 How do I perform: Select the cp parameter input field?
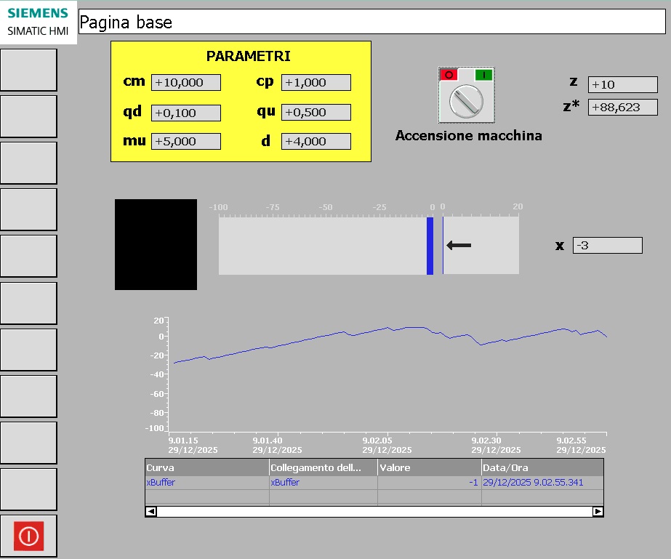pyautogui.click(x=316, y=83)
